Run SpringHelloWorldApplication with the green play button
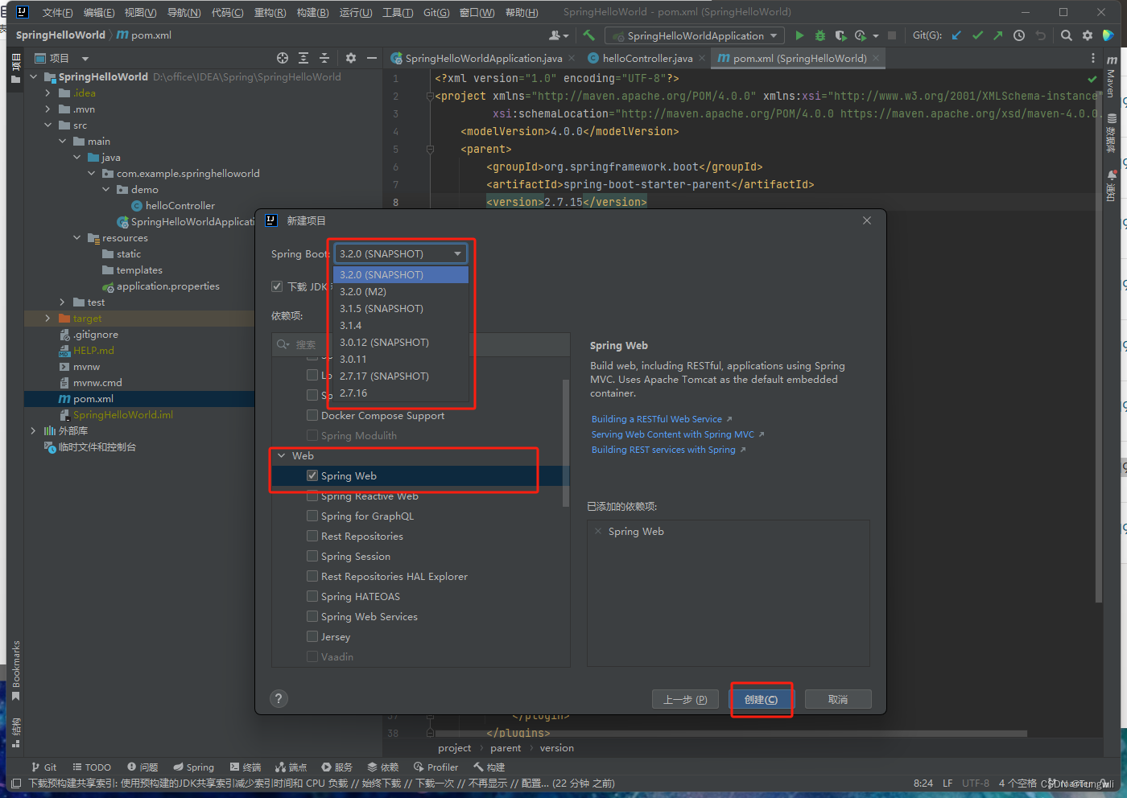The height and width of the screenshot is (798, 1127). coord(799,35)
